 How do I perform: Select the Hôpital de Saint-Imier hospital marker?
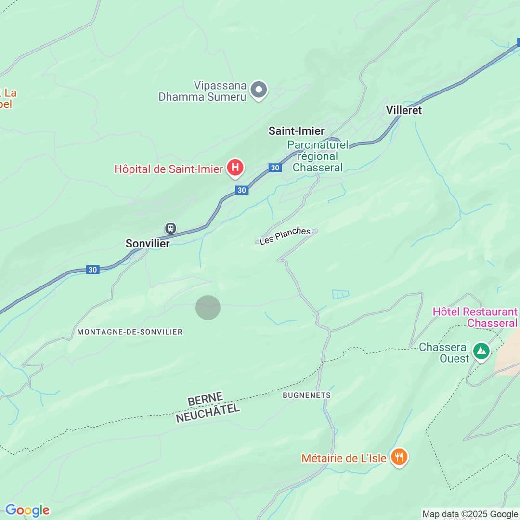(x=235, y=168)
